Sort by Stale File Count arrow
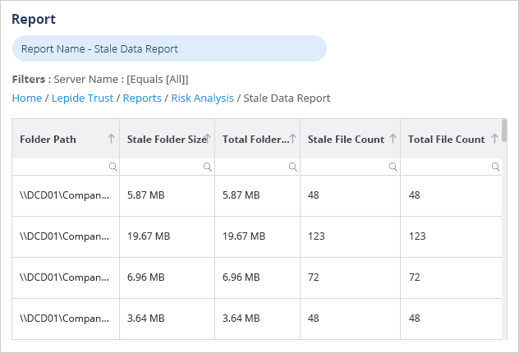 pyautogui.click(x=393, y=139)
